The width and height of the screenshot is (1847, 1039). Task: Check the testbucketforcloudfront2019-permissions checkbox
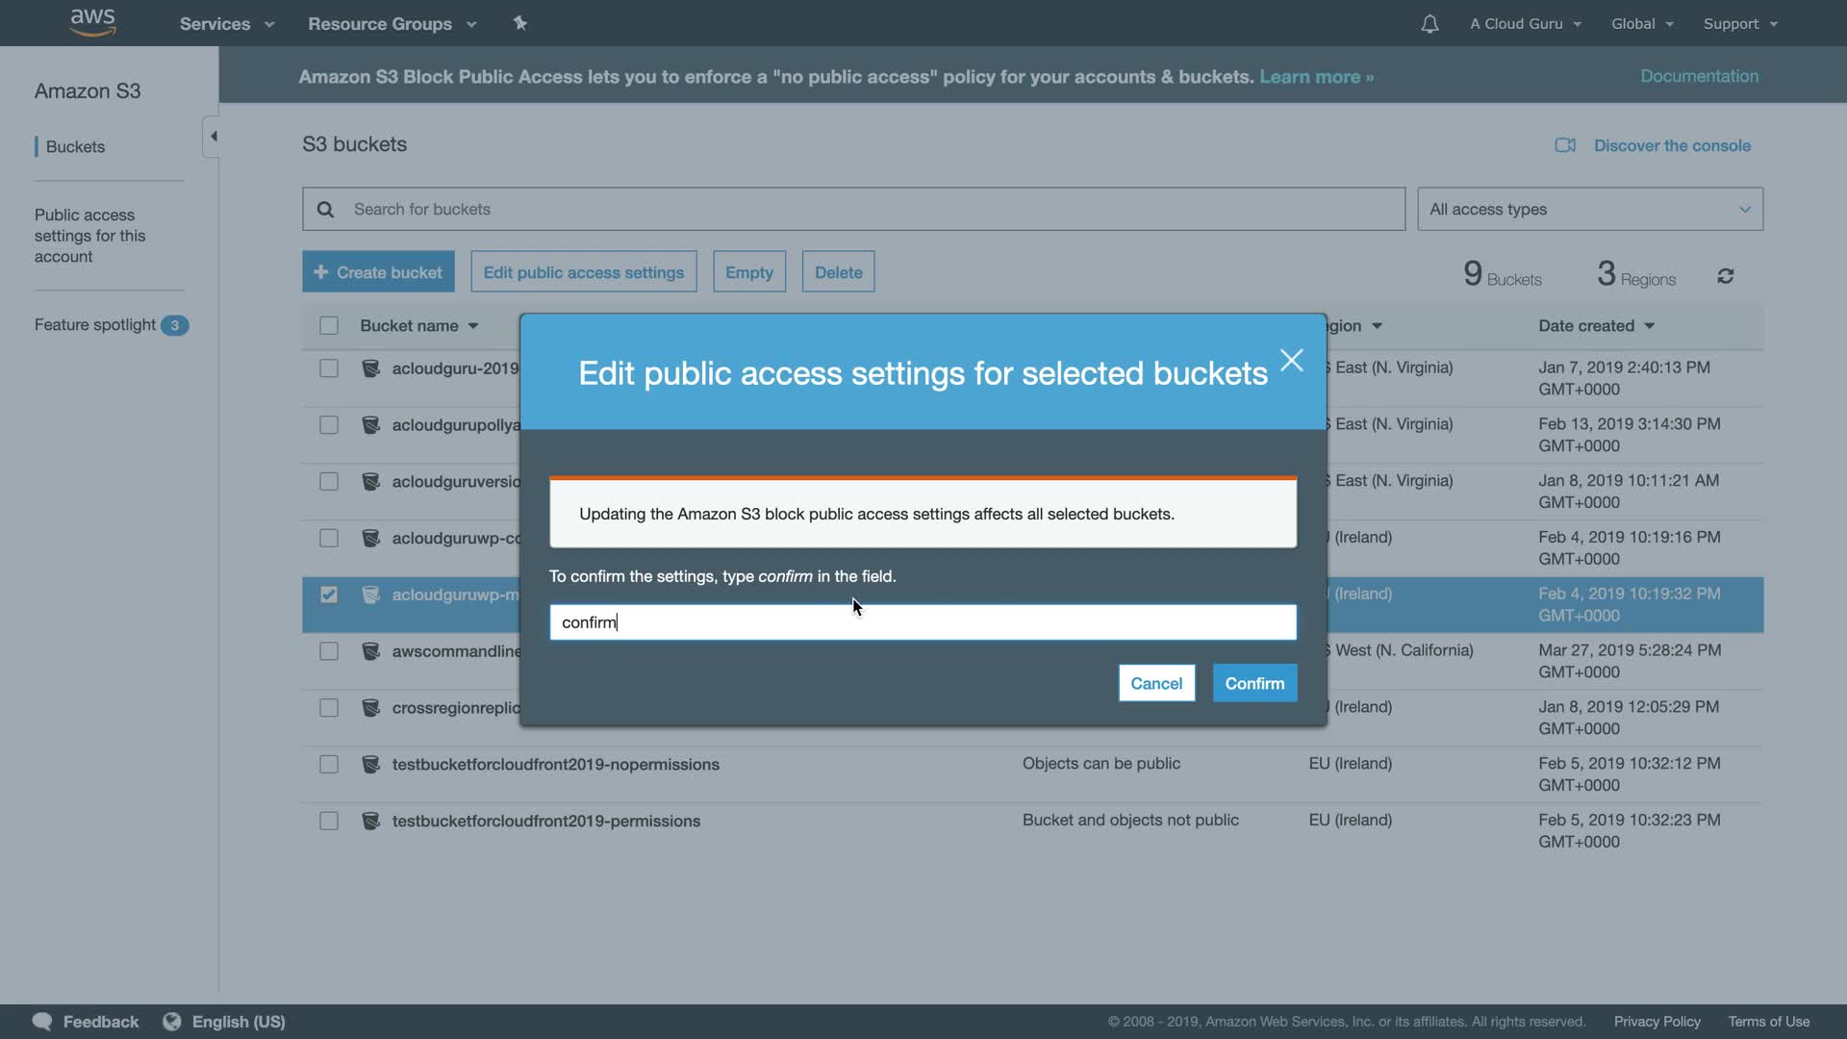point(329,821)
